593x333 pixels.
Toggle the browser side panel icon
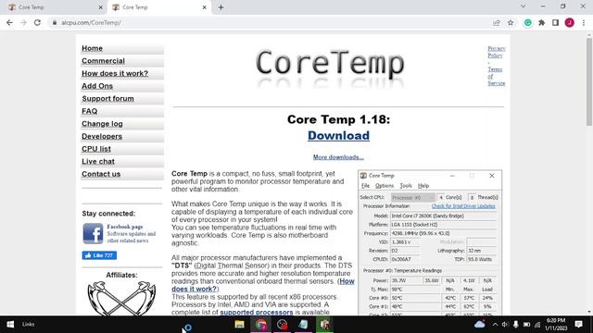click(x=556, y=22)
